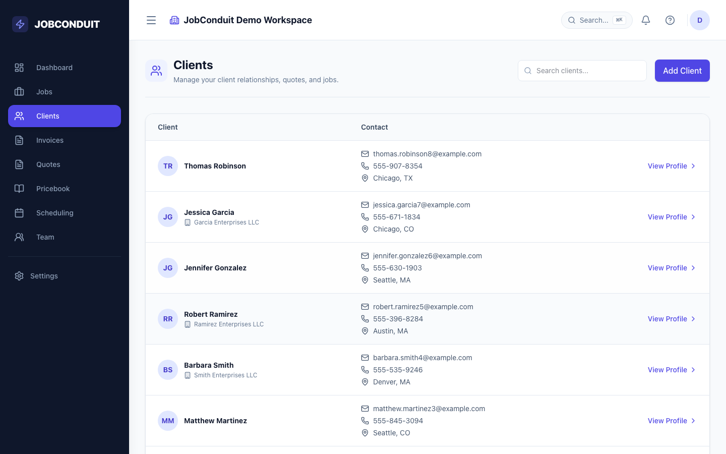Click the Garcia Enterprises LLC label
The image size is (726, 454).
(x=226, y=222)
